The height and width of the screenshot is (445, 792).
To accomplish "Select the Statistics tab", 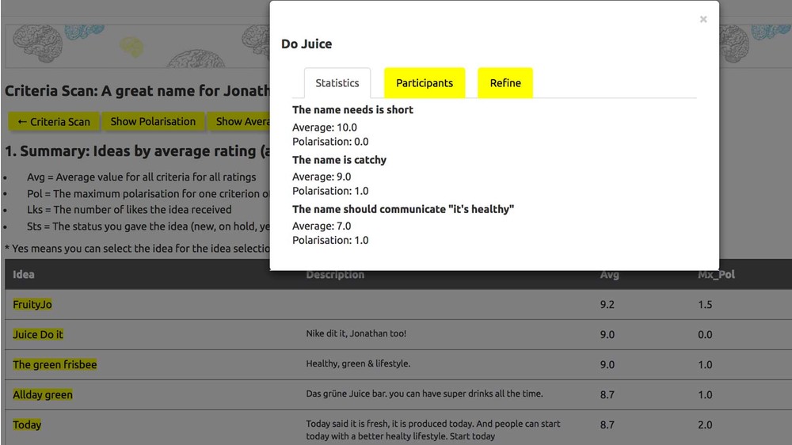I will coord(337,83).
